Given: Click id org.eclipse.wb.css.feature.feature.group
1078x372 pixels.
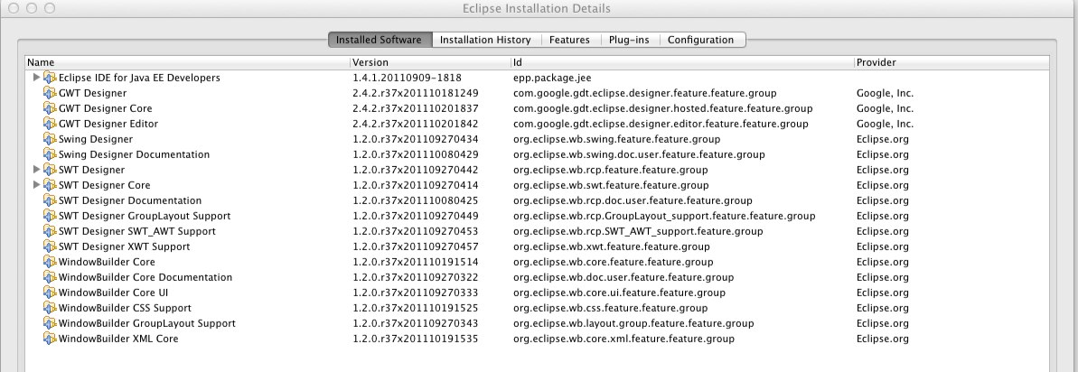Looking at the screenshot, I should [x=611, y=308].
